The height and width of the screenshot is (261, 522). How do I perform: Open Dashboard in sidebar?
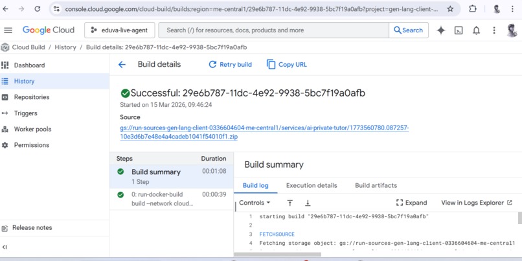(29, 65)
